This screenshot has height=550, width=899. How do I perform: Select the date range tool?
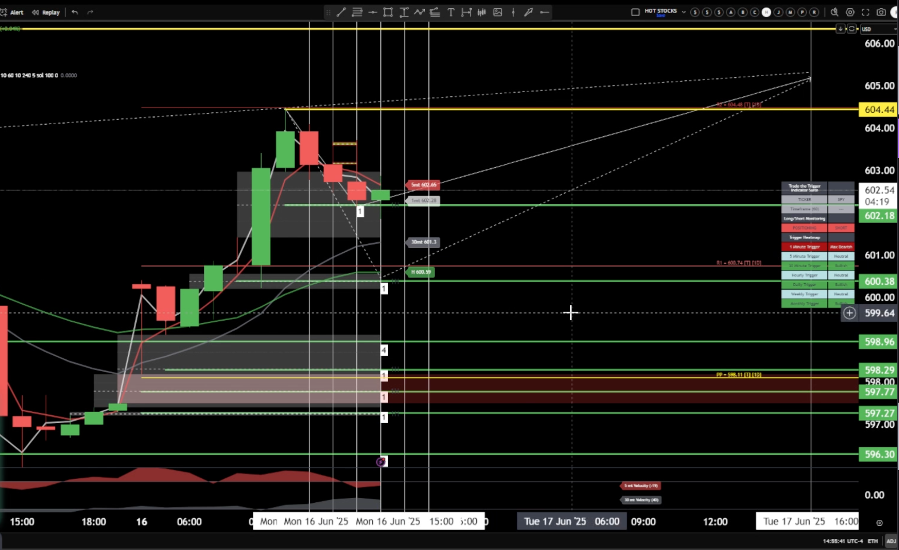click(466, 12)
